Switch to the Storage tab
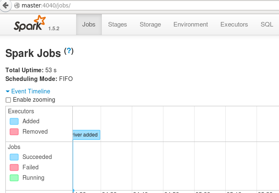The width and height of the screenshot is (279, 193). [151, 24]
